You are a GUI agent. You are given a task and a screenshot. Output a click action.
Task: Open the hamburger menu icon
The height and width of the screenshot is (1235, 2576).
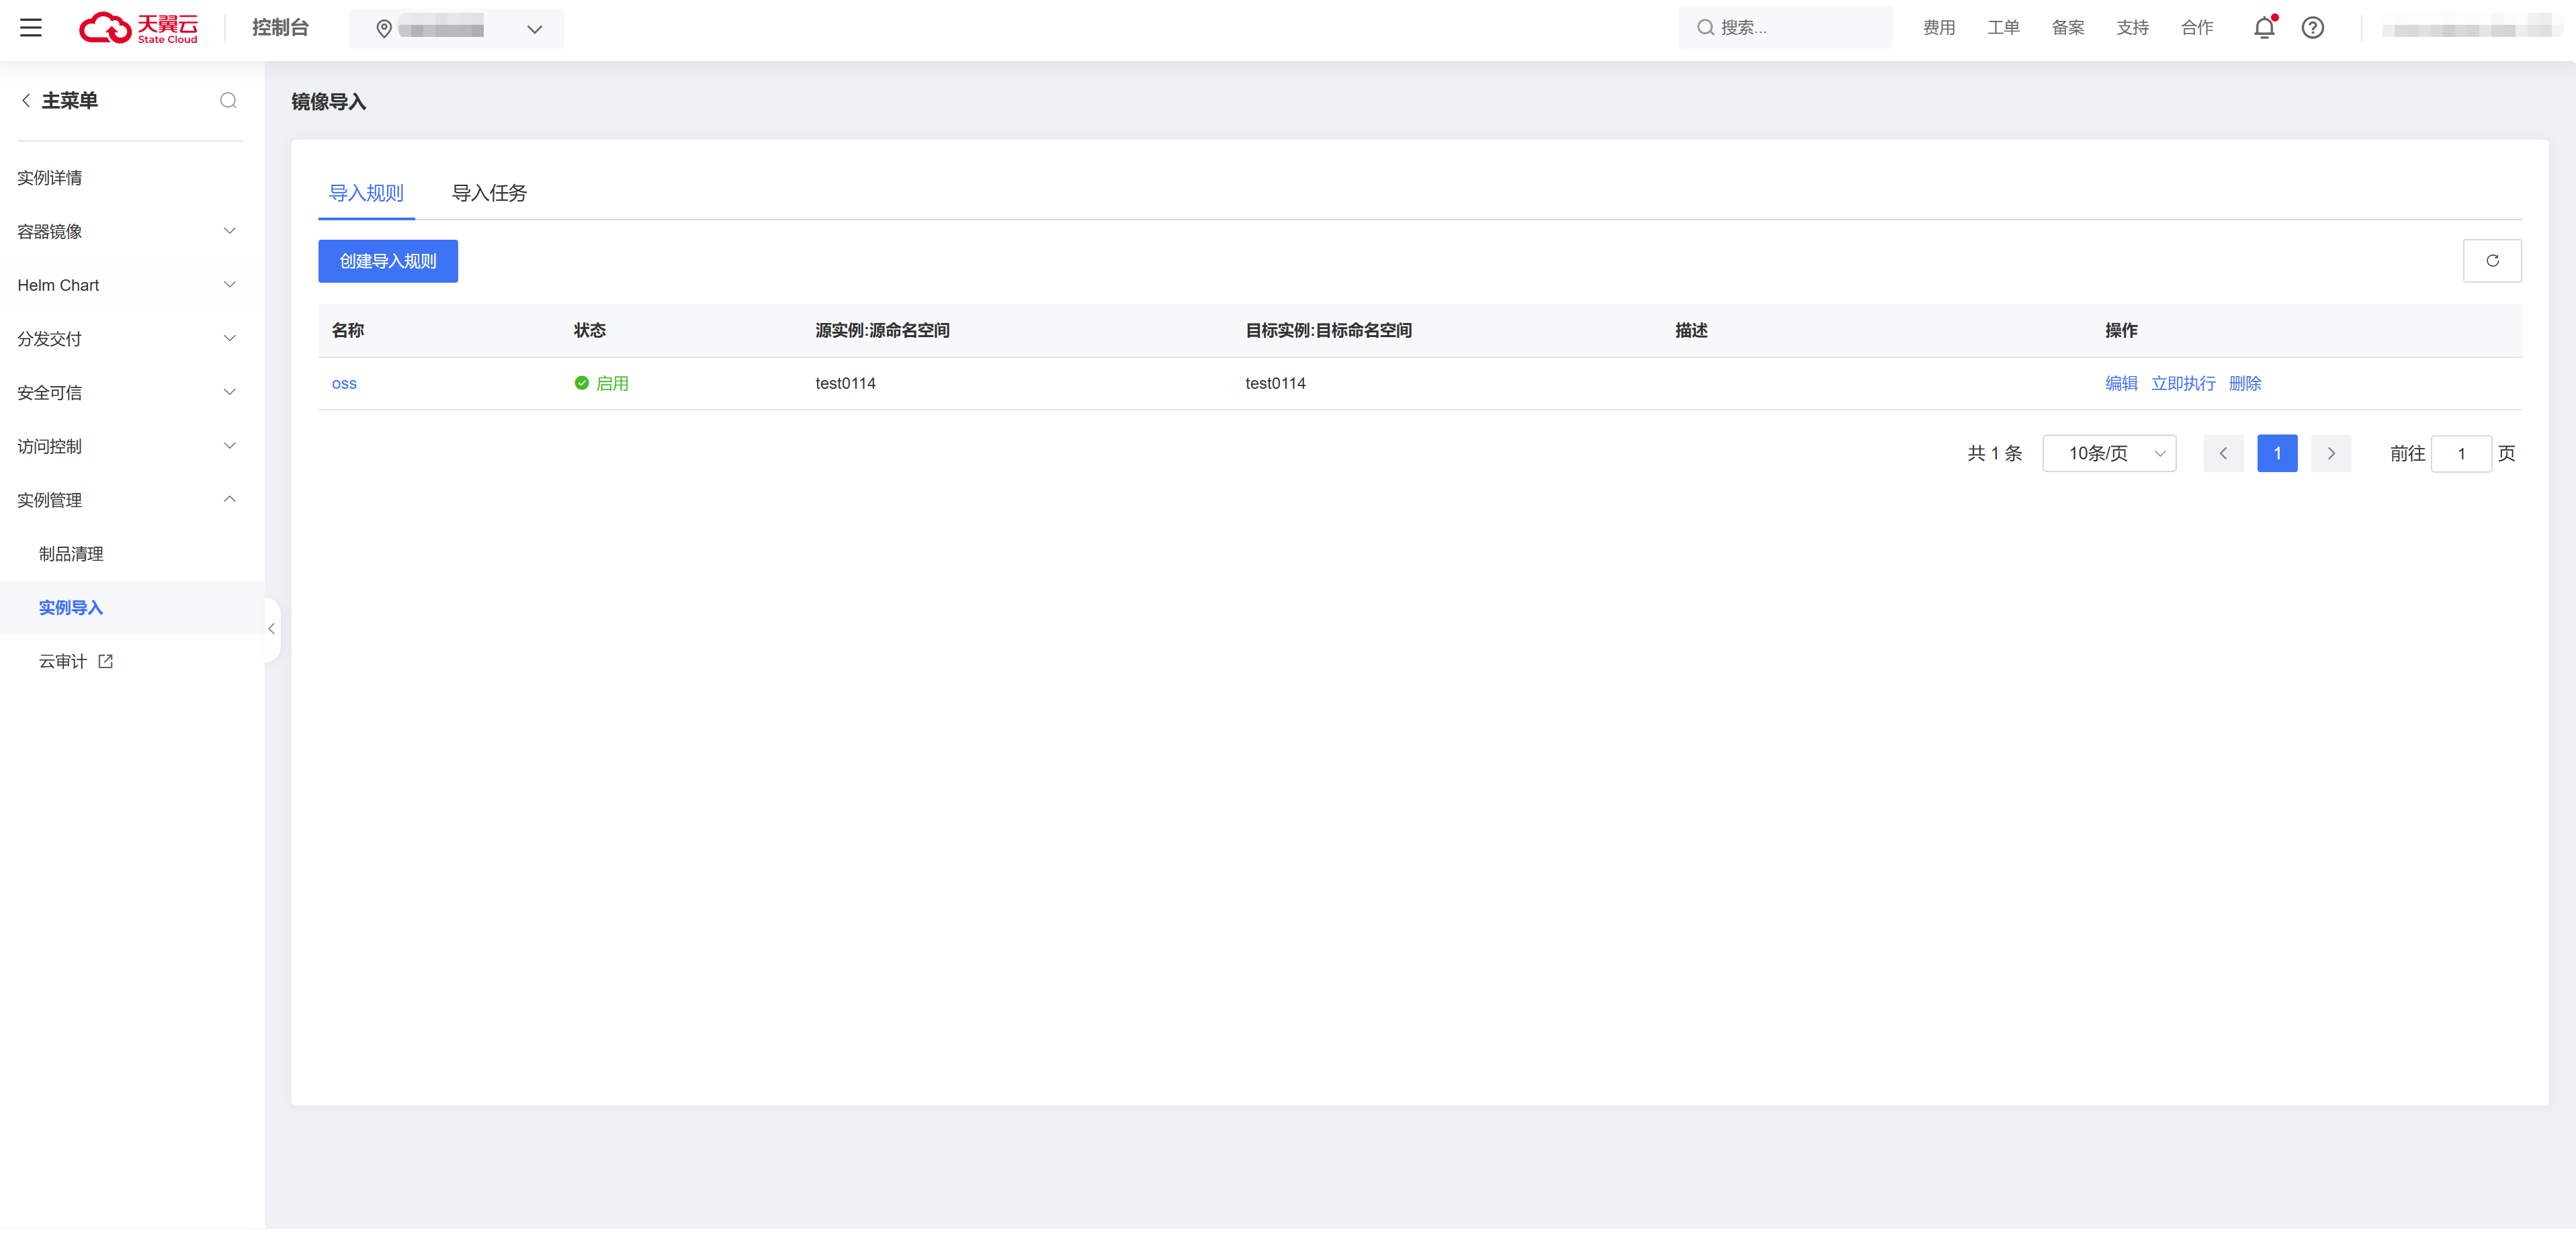click(31, 28)
